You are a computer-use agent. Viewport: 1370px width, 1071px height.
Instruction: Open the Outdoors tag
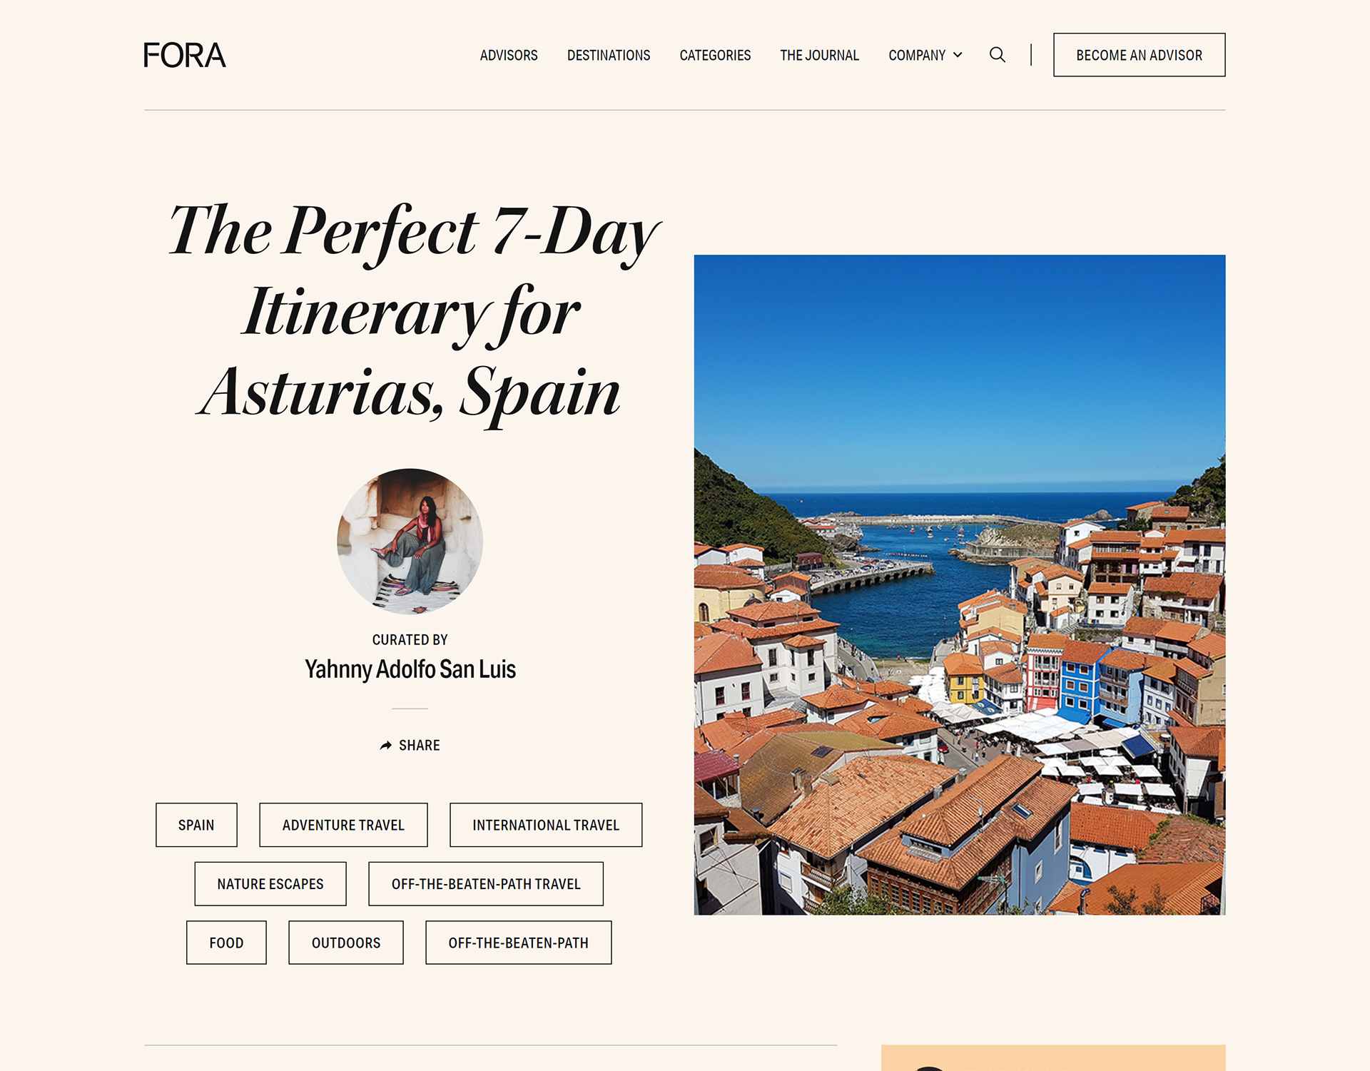point(346,943)
